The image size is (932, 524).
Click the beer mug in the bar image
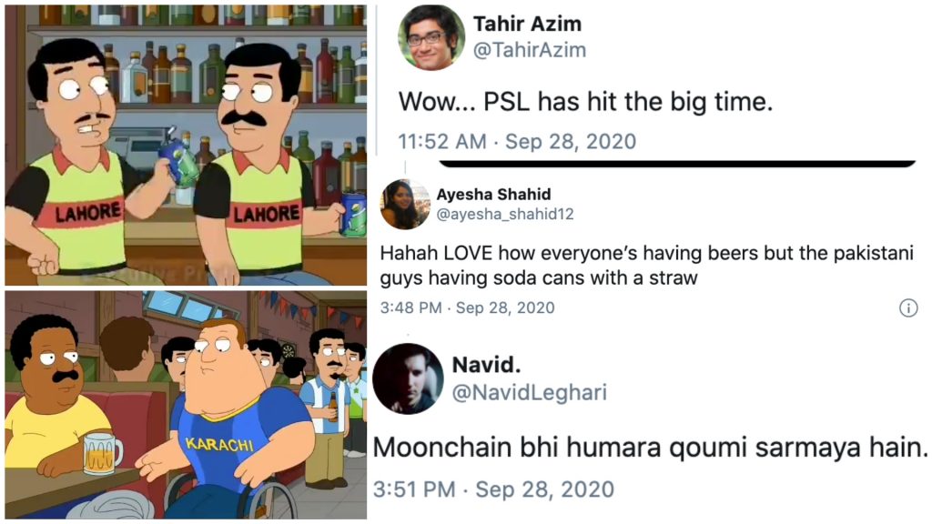point(102,453)
